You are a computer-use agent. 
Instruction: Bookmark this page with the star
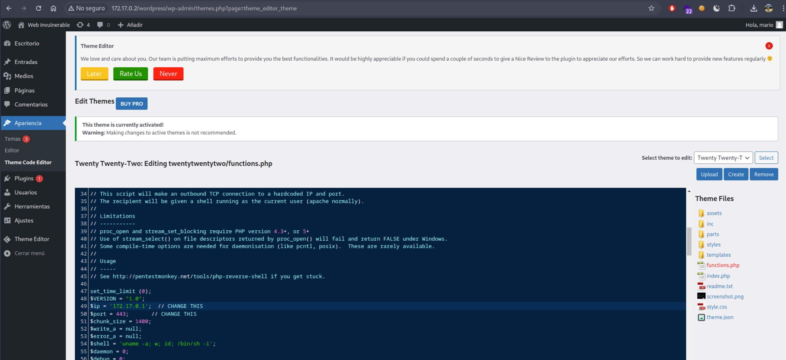pyautogui.click(x=651, y=8)
